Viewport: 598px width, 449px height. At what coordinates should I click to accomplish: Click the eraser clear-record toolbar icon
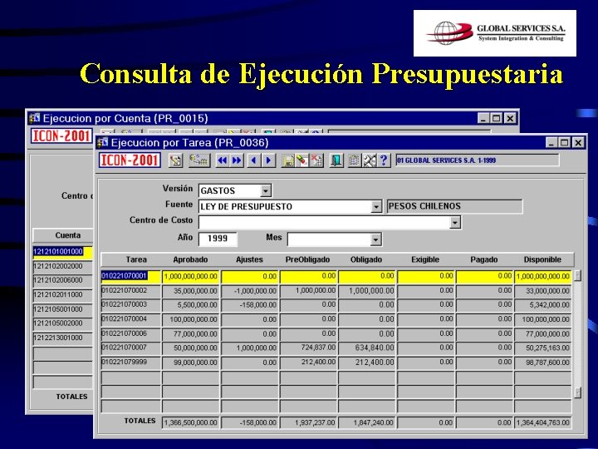(302, 160)
